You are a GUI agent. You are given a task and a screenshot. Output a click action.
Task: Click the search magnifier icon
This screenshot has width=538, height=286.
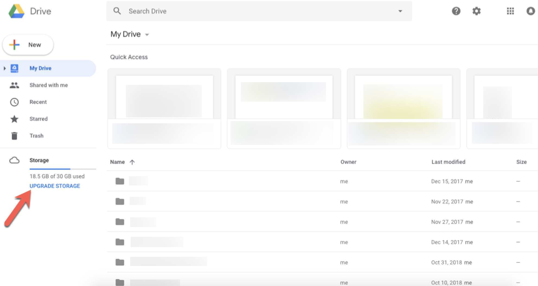pos(117,11)
